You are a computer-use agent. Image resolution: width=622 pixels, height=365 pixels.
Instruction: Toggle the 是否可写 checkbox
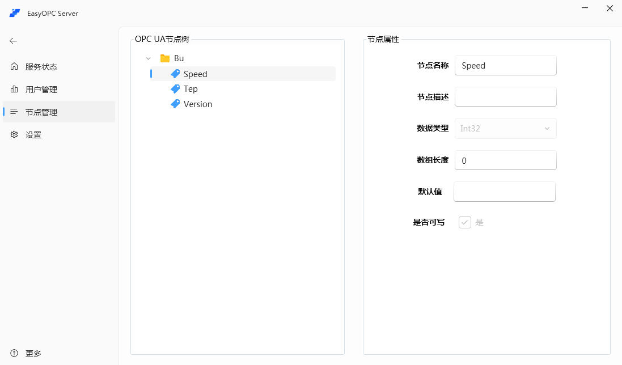465,222
